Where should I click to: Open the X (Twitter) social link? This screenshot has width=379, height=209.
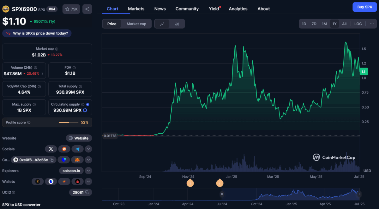pos(51,149)
